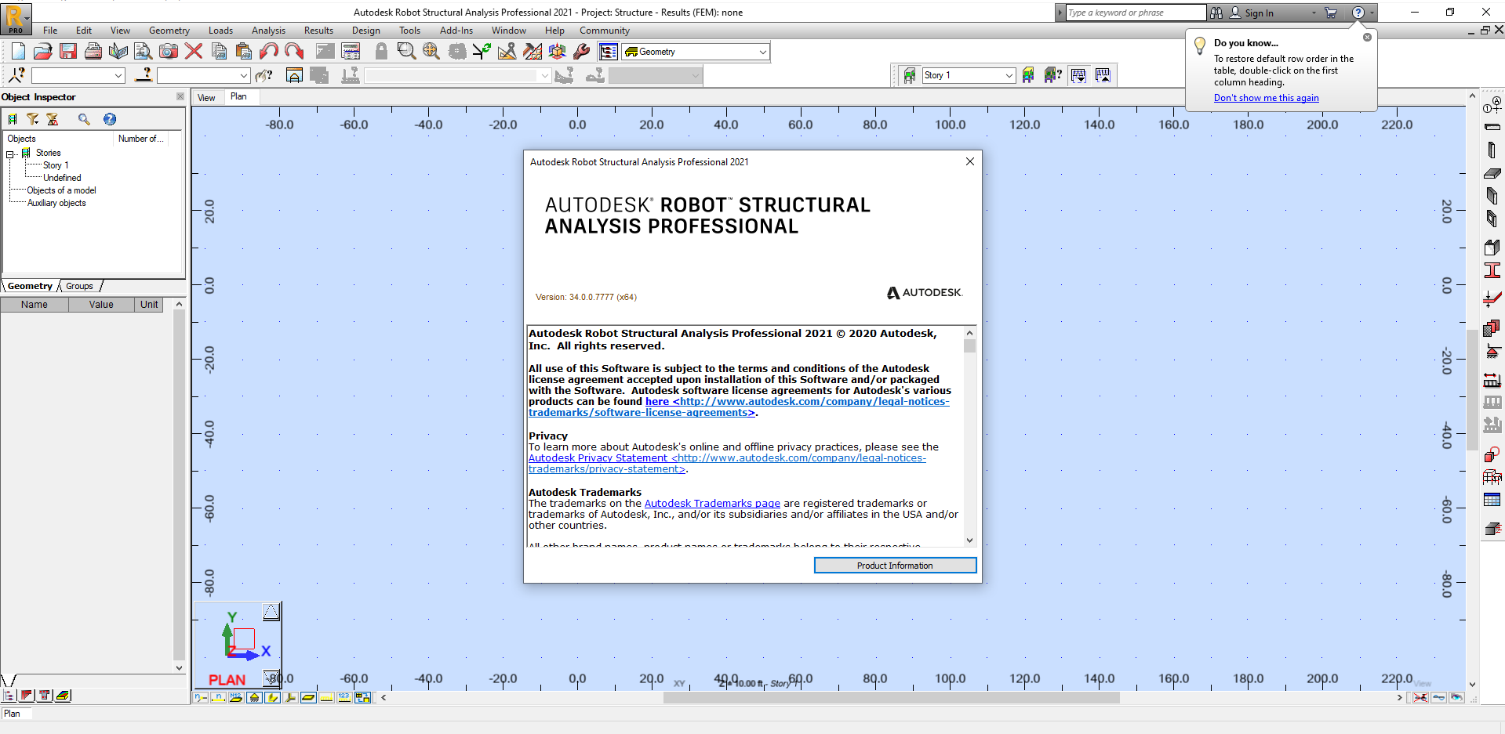
Task: Open the help question-mark dropdown arrow
Action: (x=1372, y=13)
